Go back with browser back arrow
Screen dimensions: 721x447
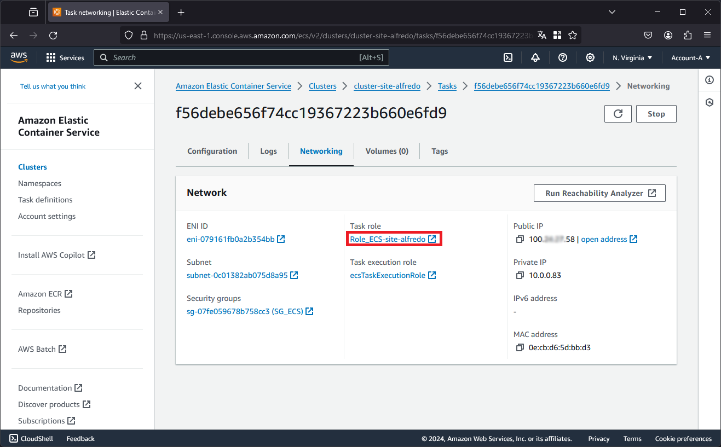(14, 35)
